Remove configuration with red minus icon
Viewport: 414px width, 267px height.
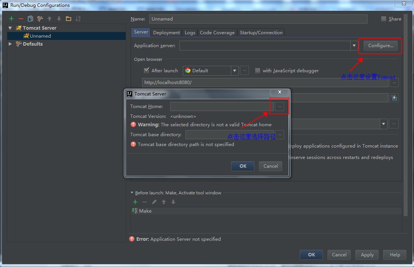(21, 19)
